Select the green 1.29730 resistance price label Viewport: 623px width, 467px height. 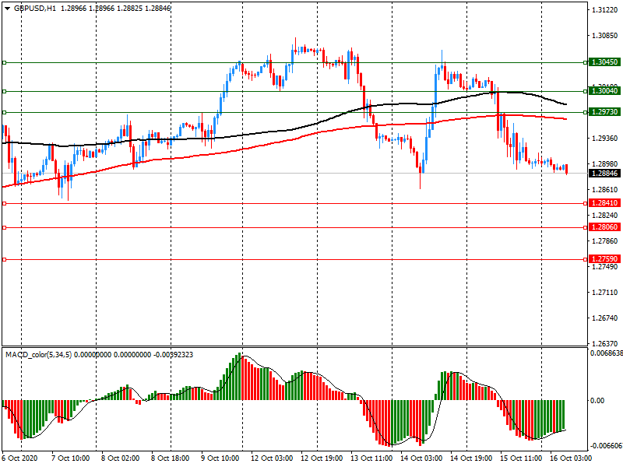point(604,112)
